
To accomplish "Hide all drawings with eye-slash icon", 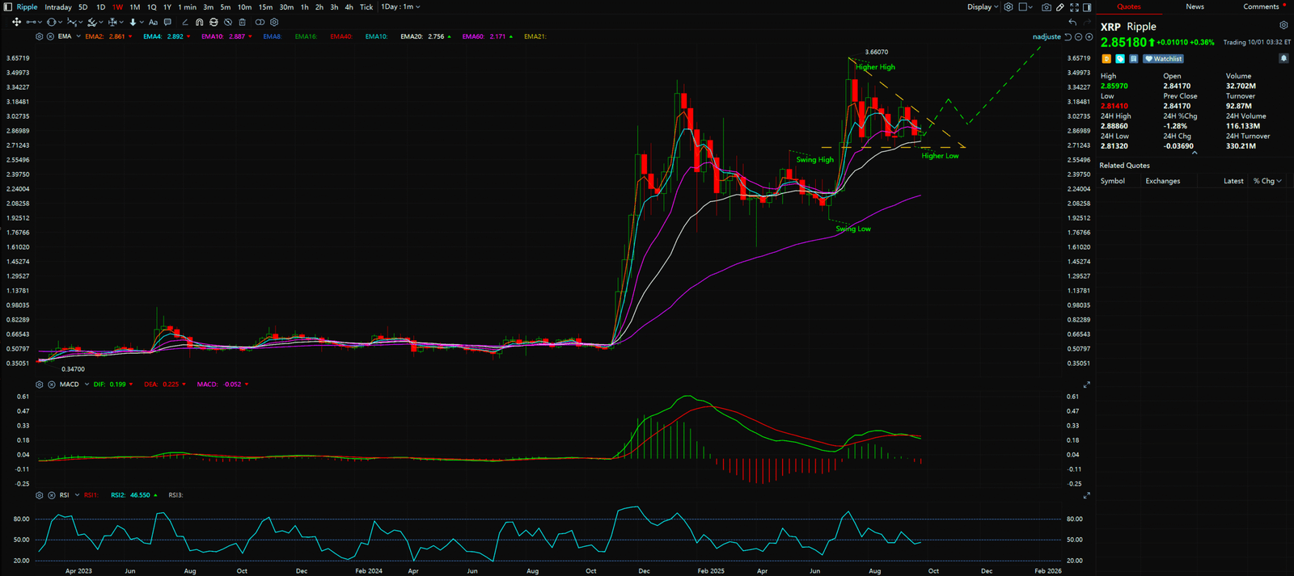I will click(x=228, y=23).
